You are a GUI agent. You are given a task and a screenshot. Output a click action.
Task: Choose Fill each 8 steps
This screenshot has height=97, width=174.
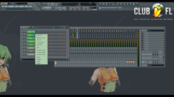(41, 54)
